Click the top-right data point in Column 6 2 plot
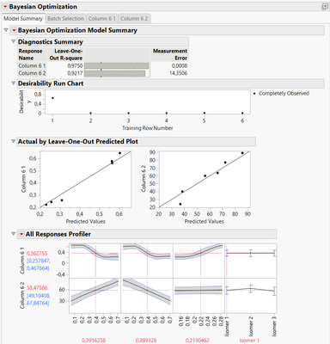 coord(242,153)
